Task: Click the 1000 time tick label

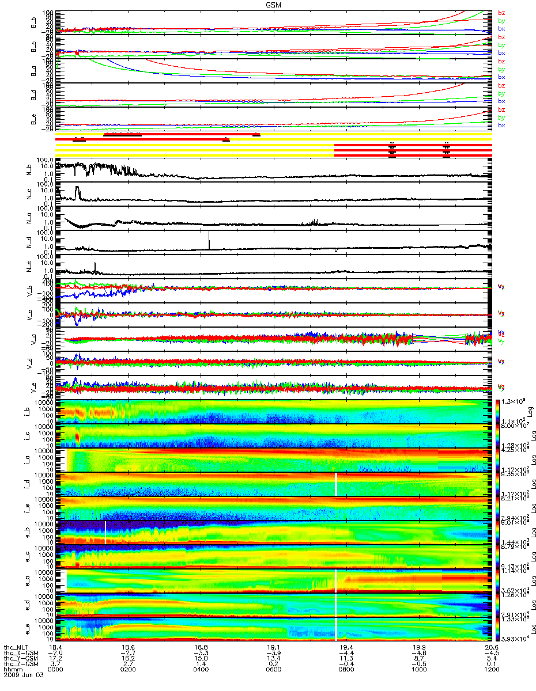Action: (x=418, y=670)
